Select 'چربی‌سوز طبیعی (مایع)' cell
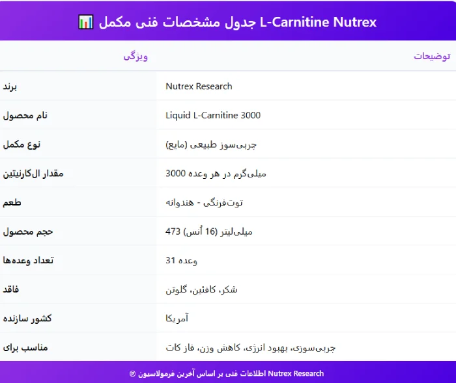This screenshot has width=456, height=383. click(x=211, y=144)
